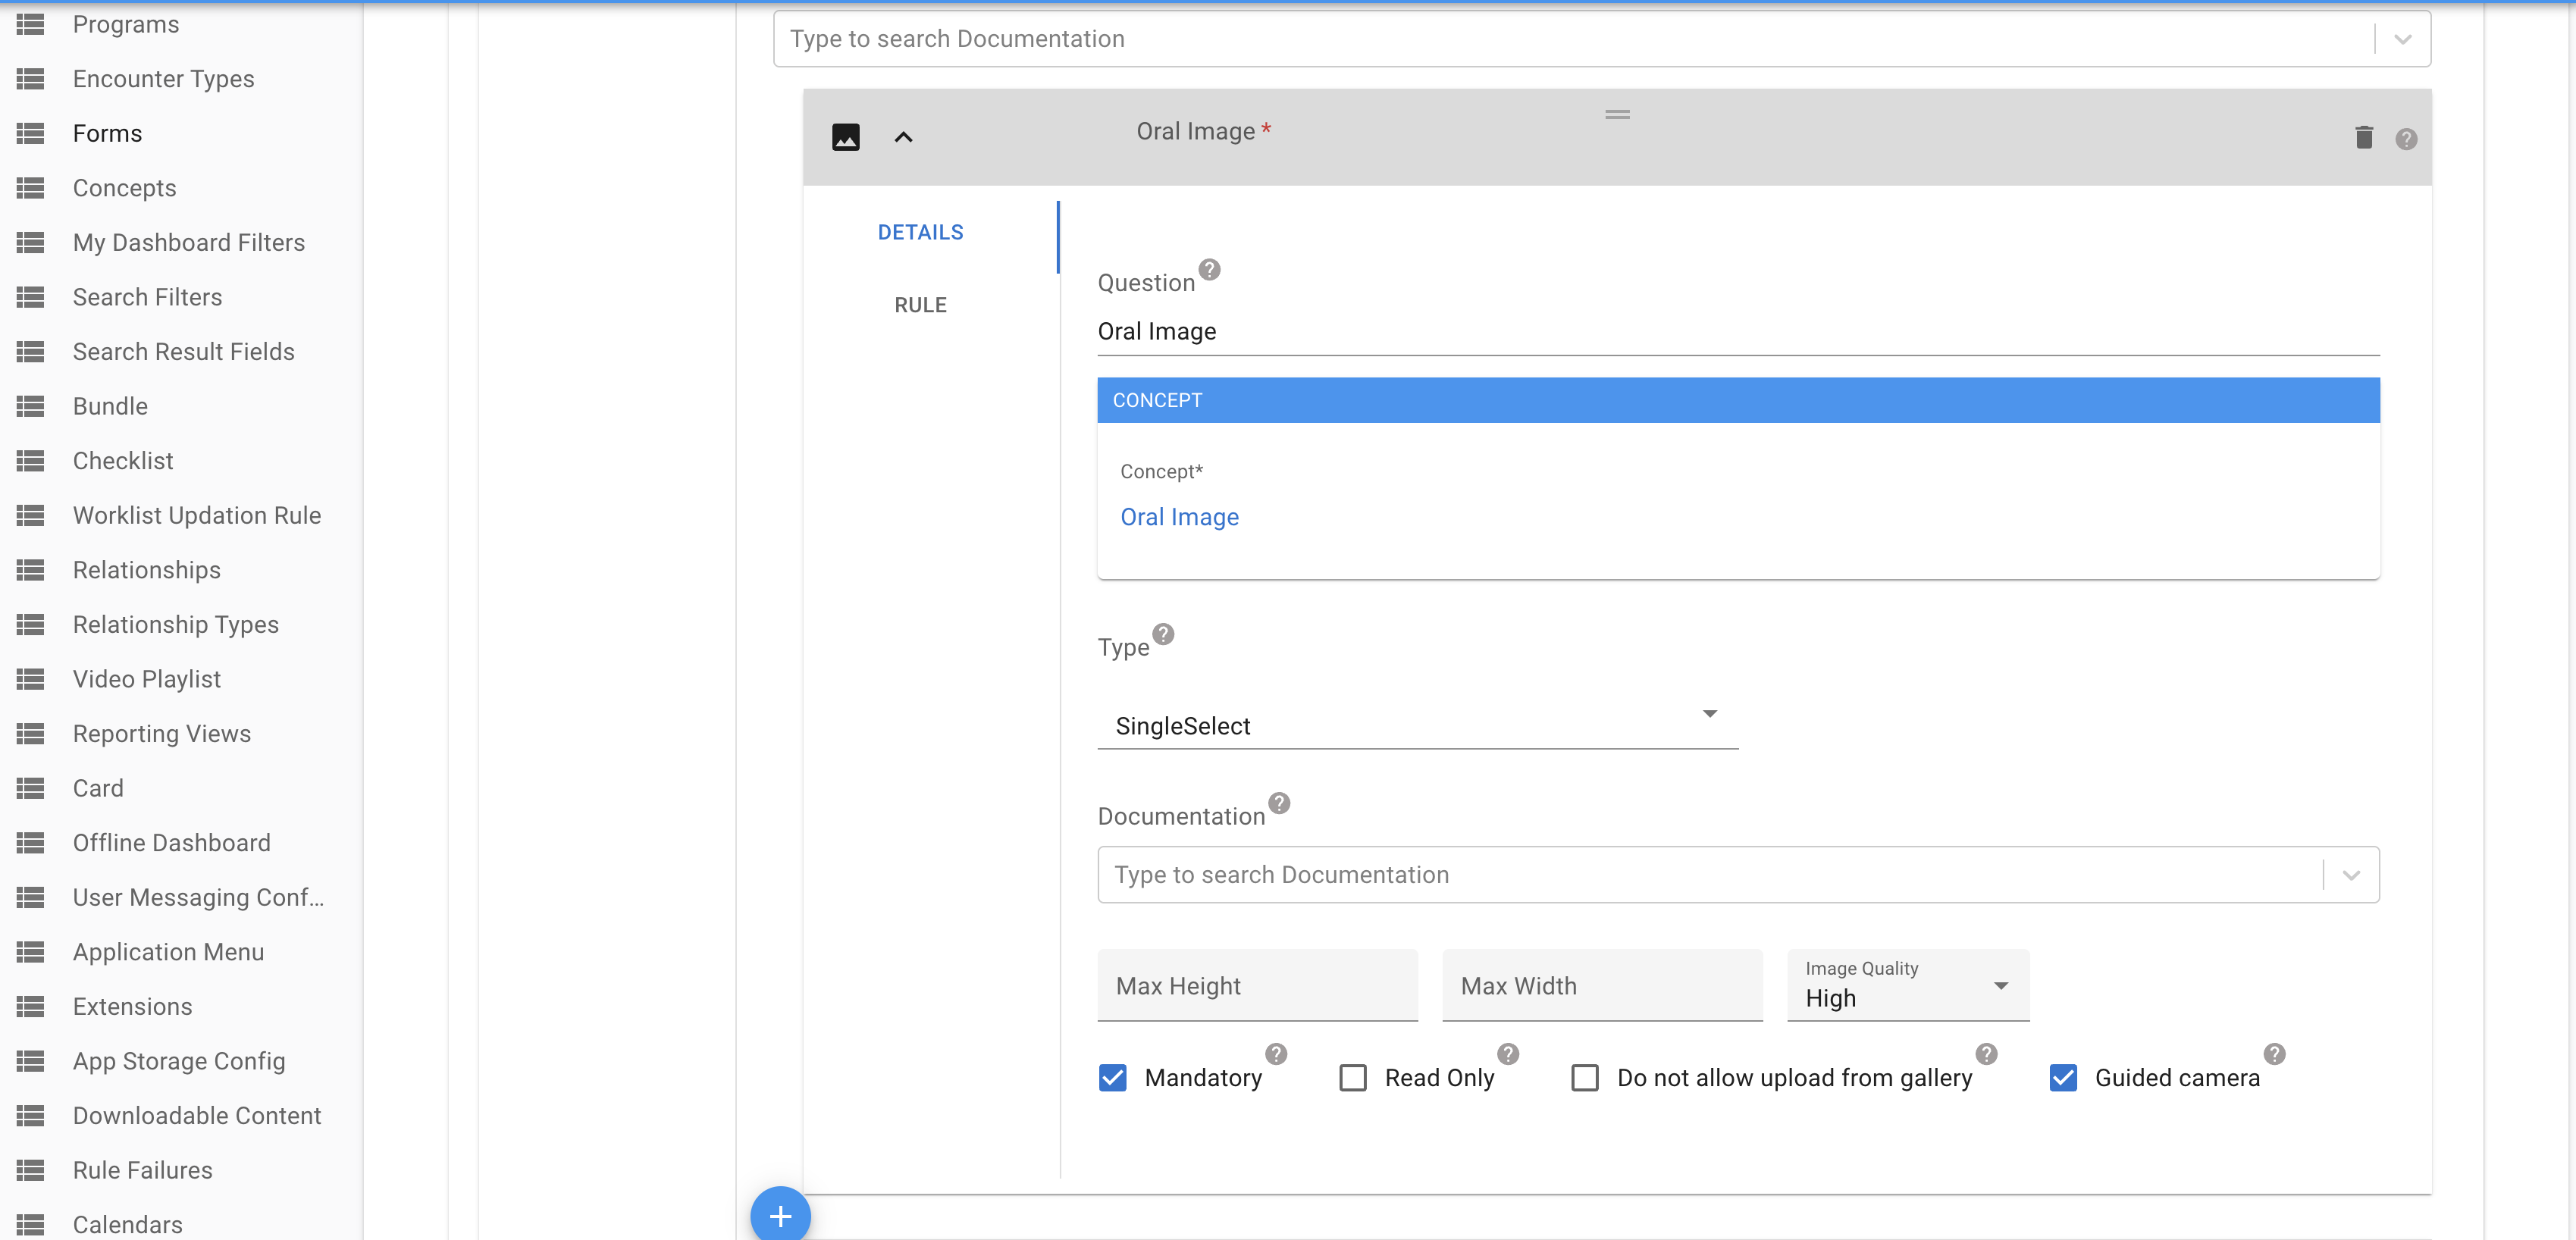The width and height of the screenshot is (2576, 1240).
Task: Click the top Documentation search box
Action: (x=1602, y=39)
